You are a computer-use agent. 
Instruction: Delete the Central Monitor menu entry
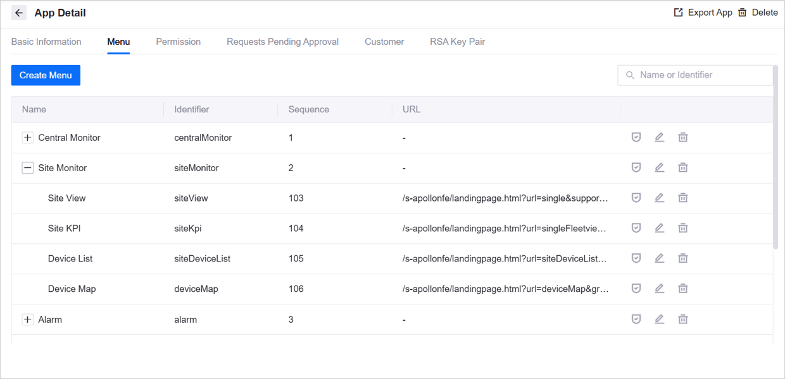[x=682, y=137]
